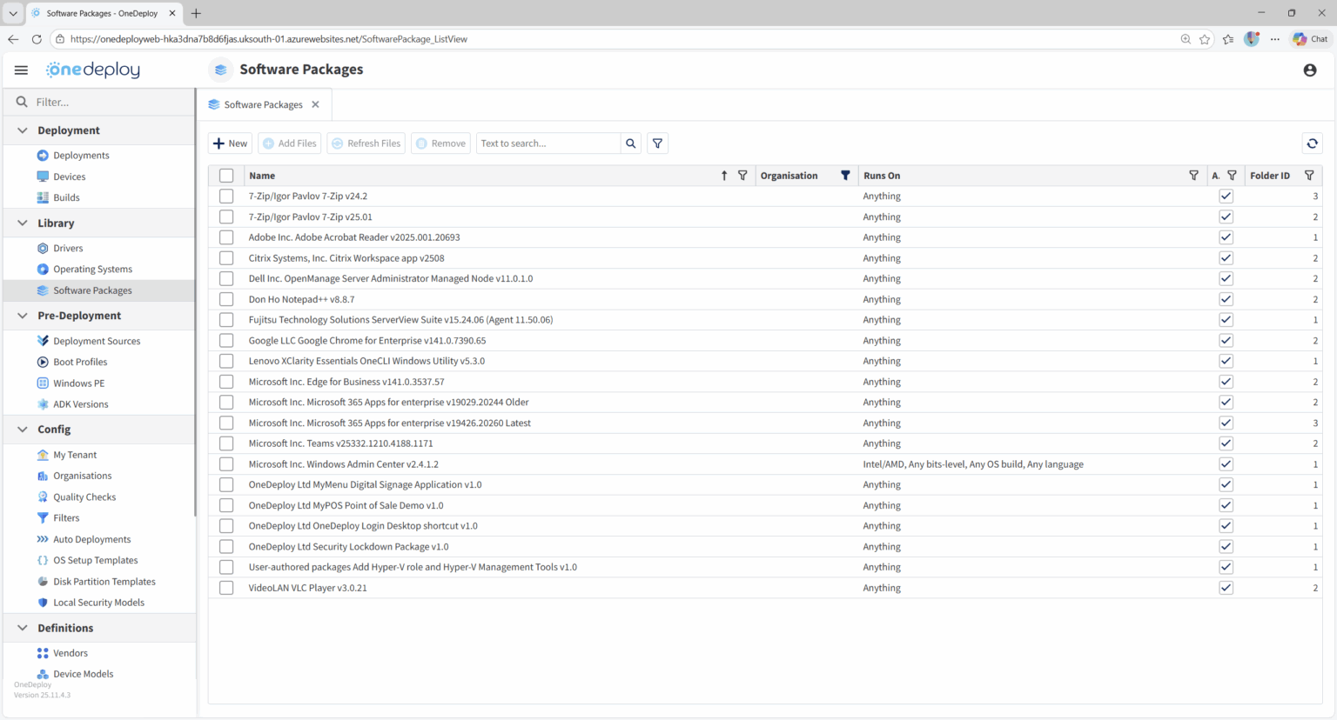
Task: Open the hamburger navigation menu
Action: [x=21, y=70]
